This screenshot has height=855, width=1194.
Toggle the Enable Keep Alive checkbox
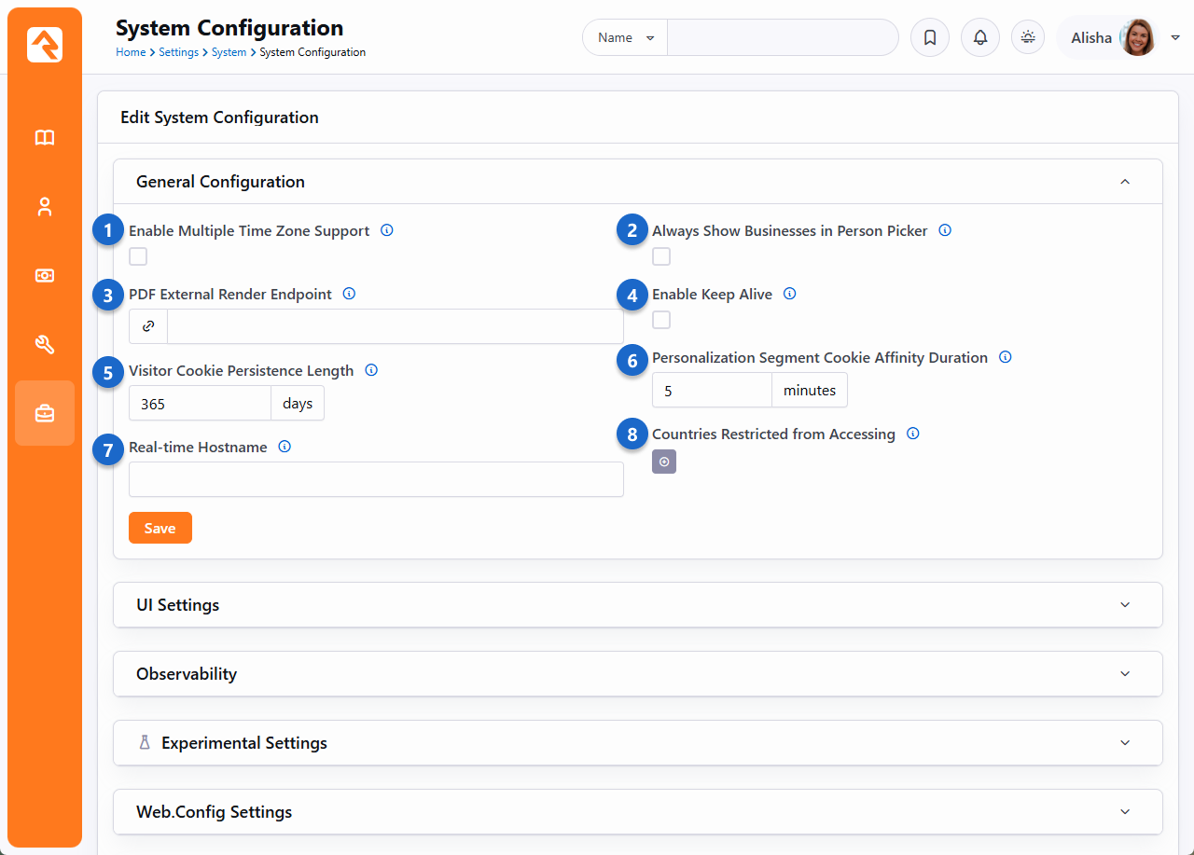pyautogui.click(x=661, y=320)
